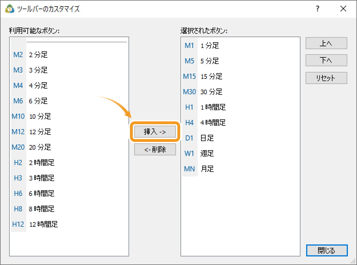Close the dialog with 閉じる
Screen dimensions: 357x265
pyautogui.click(x=327, y=250)
